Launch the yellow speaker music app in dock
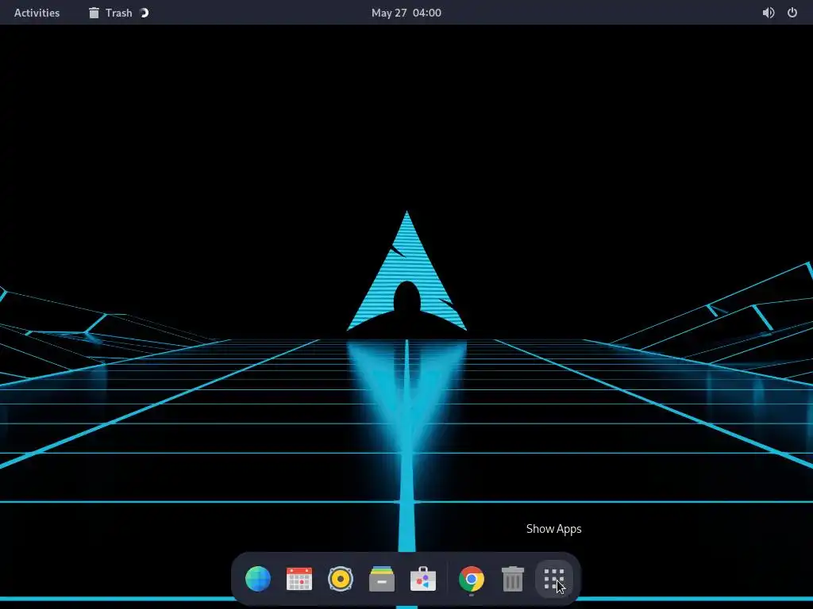Screen dimensions: 813x609 [x=341, y=578]
